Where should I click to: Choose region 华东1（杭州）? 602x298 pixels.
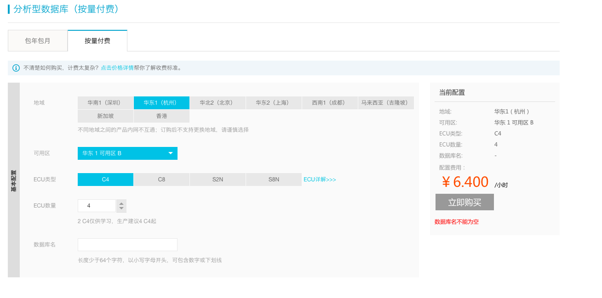coord(161,103)
